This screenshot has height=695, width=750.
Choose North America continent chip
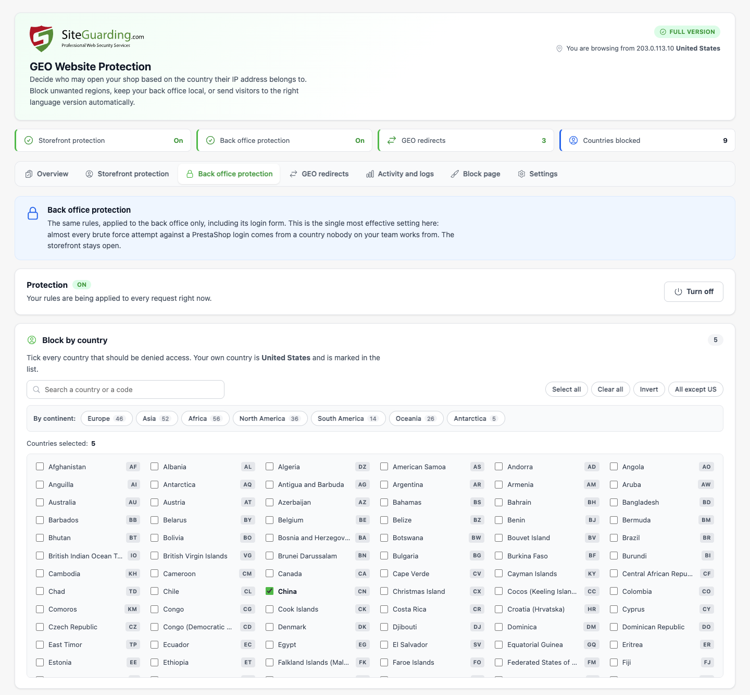pos(270,419)
